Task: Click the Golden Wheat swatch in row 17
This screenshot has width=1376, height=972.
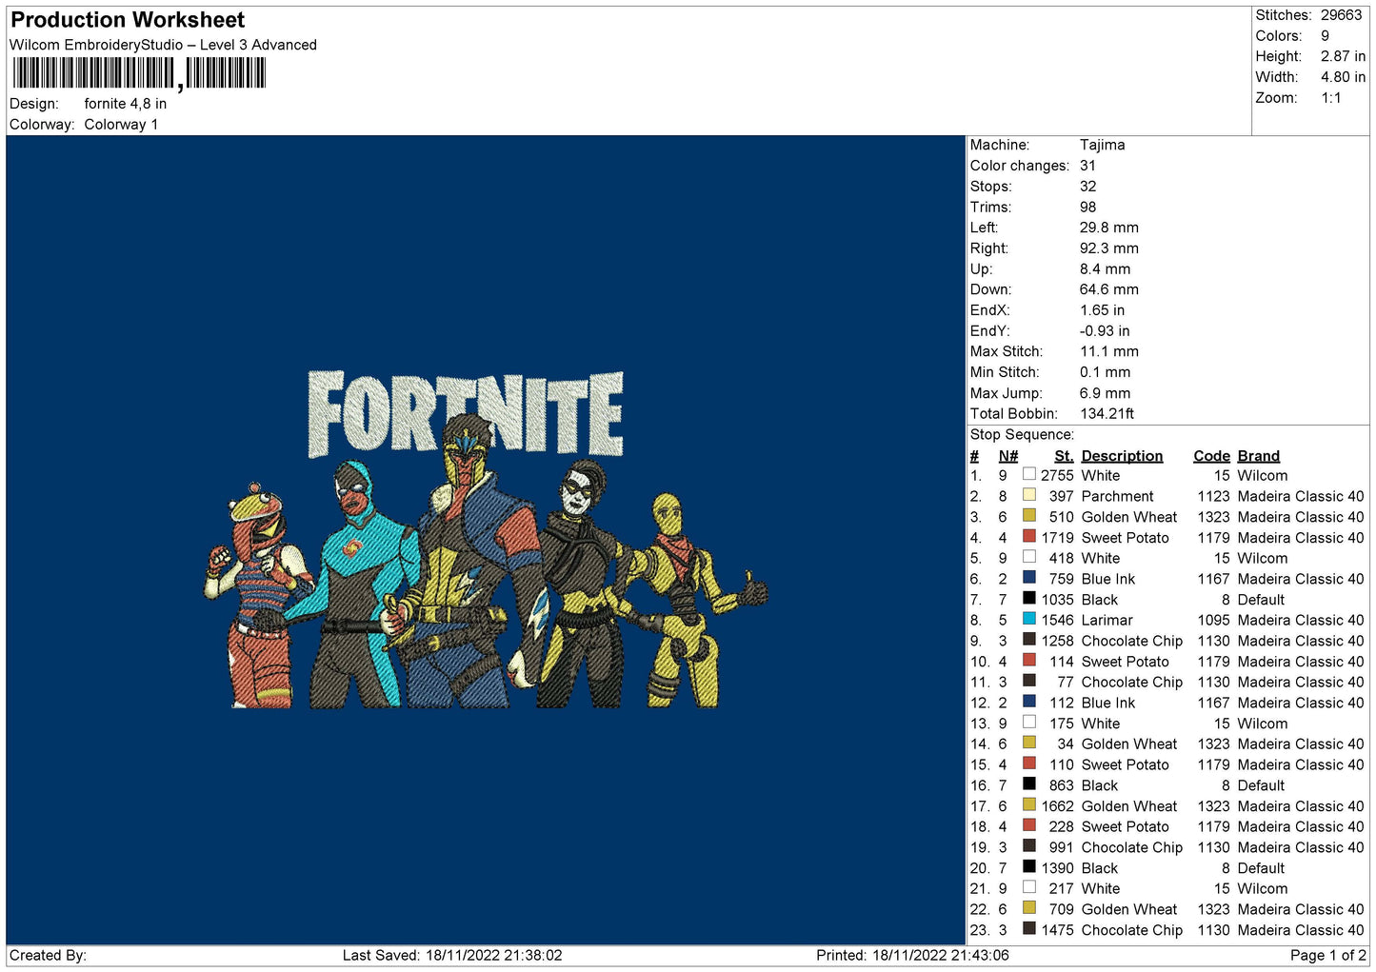Action: click(1028, 804)
